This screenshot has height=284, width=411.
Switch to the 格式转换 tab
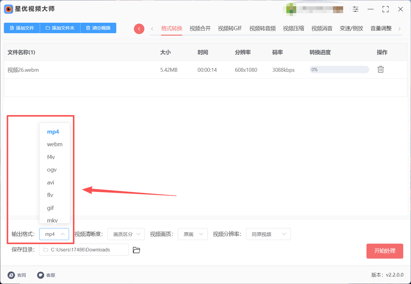click(172, 28)
